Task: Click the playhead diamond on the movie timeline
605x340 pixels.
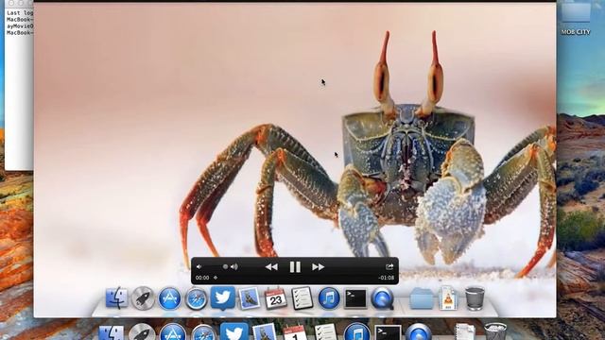Action: click(216, 278)
